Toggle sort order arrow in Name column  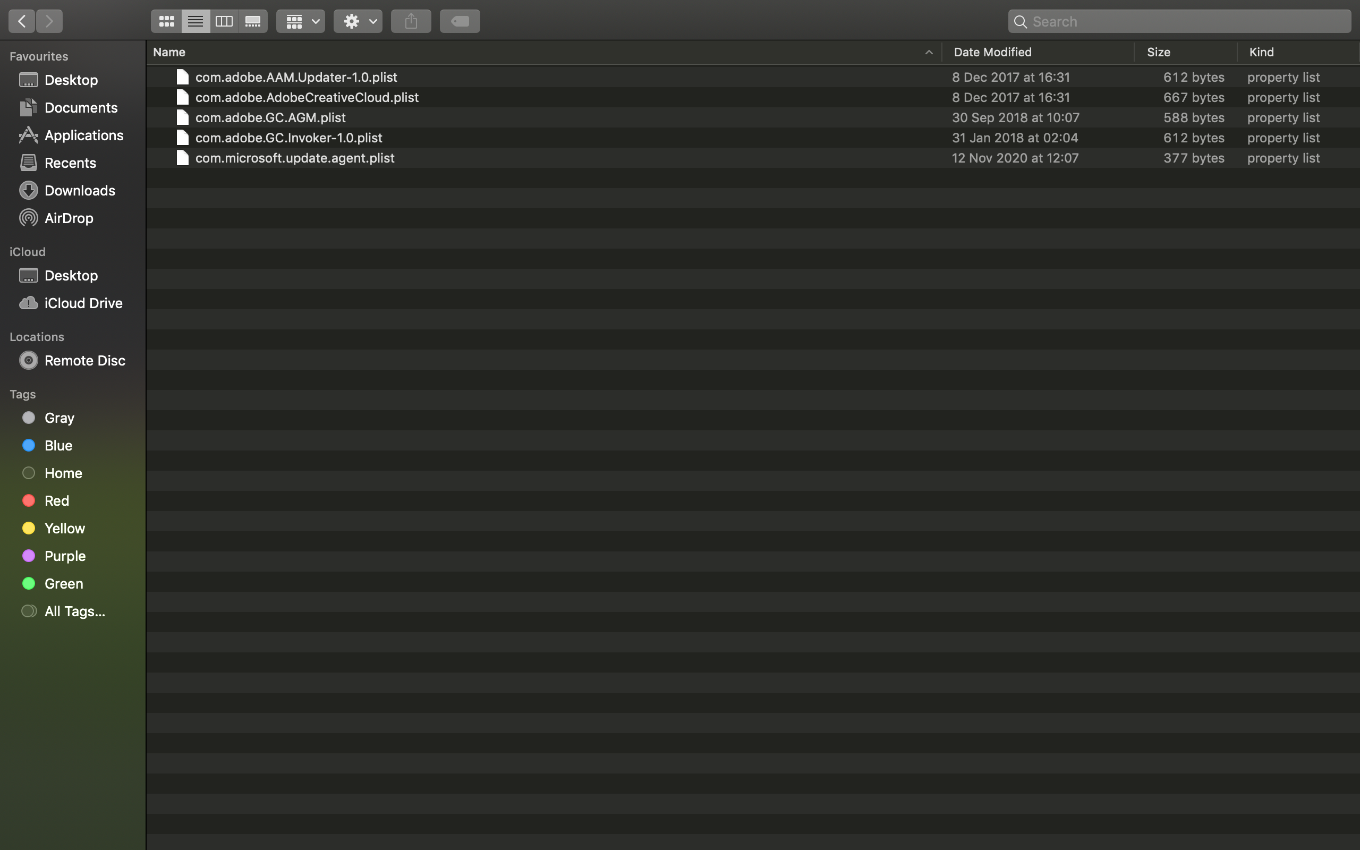[x=929, y=52]
